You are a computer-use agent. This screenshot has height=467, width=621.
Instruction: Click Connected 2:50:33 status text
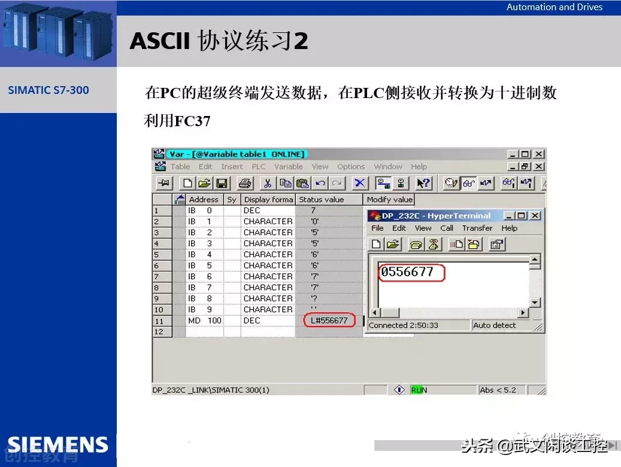coord(403,325)
